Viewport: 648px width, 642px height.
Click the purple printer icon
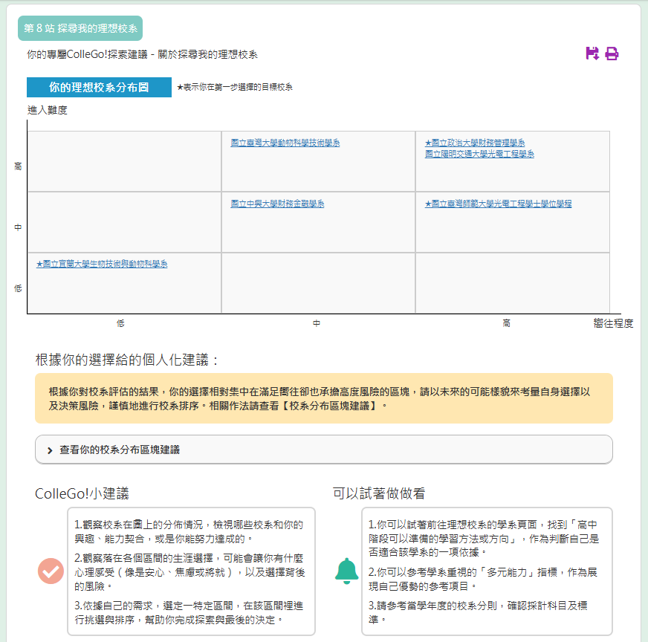click(x=612, y=53)
